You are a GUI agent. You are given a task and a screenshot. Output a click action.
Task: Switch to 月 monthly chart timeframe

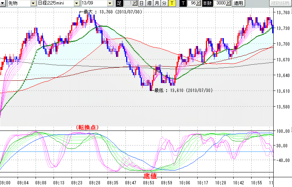pos(157,3)
